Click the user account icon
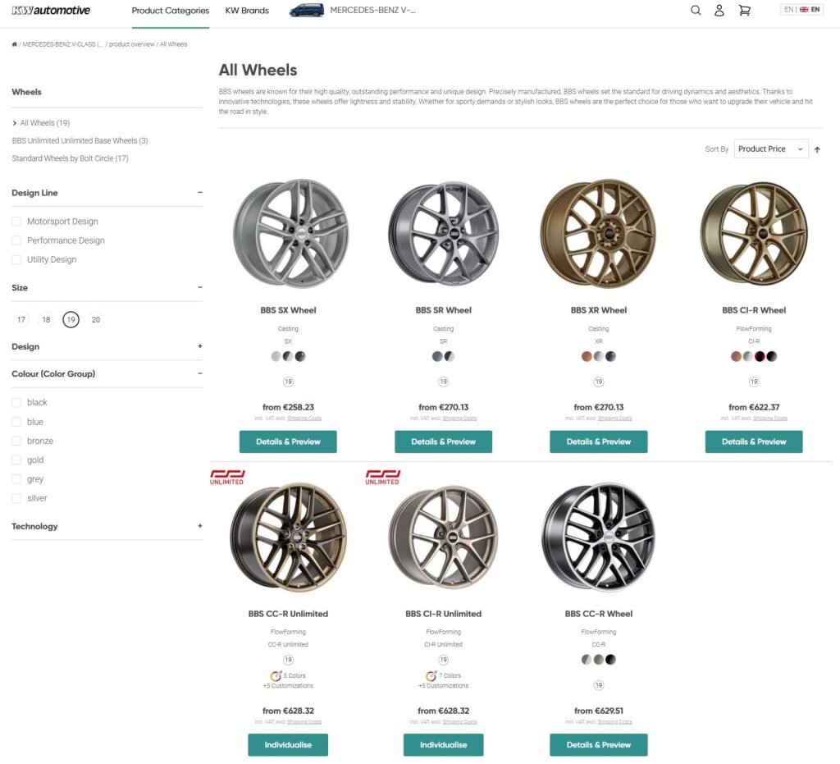Image resolution: width=840 pixels, height=764 pixels. point(719,11)
